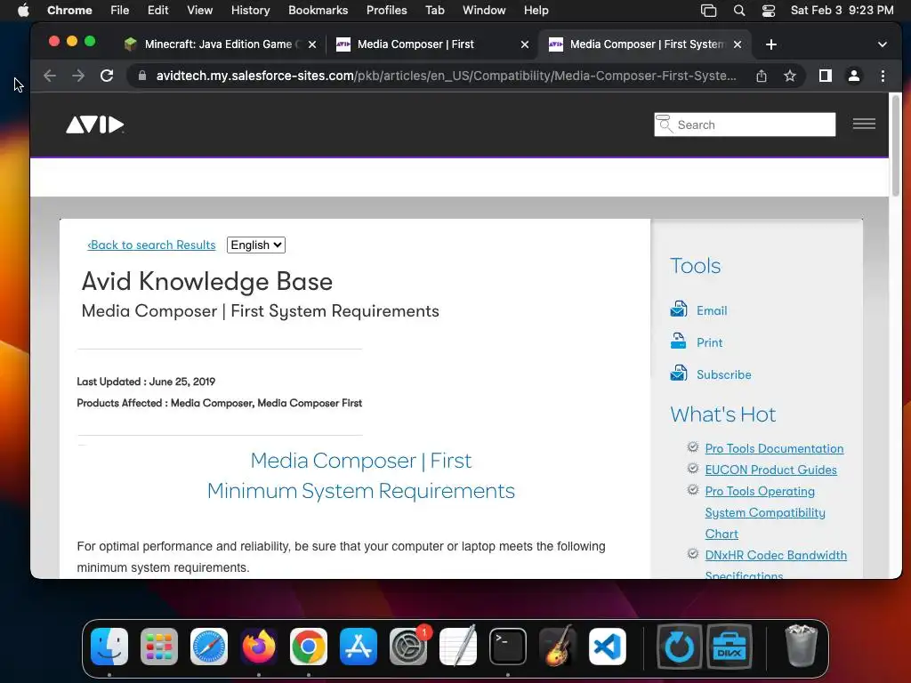Click the Email envelope icon under Tools

coord(679,309)
